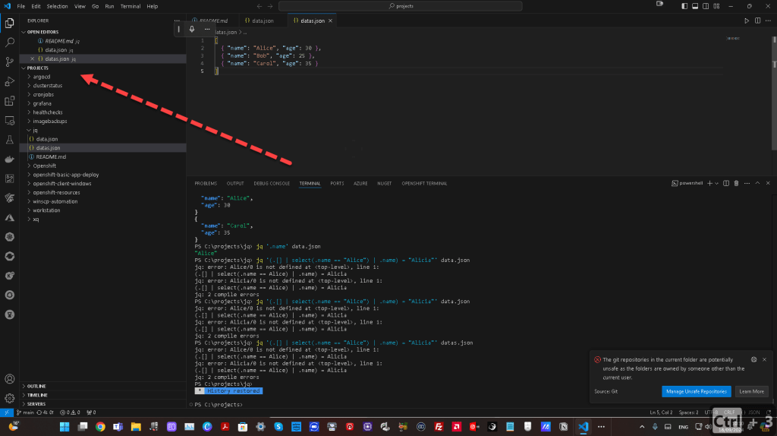The width and height of the screenshot is (777, 436).
Task: Open the Testing flask view
Action: 9,140
